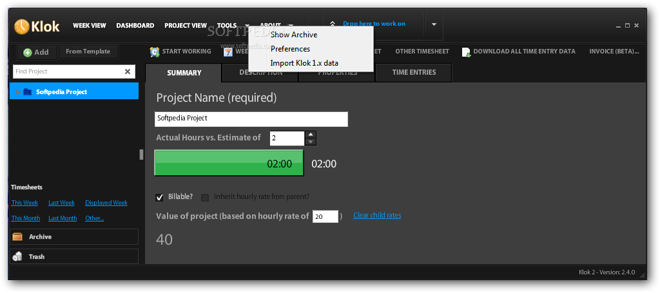Open Invoice (Beta)
This screenshot has width=660, height=293.
(x=614, y=52)
